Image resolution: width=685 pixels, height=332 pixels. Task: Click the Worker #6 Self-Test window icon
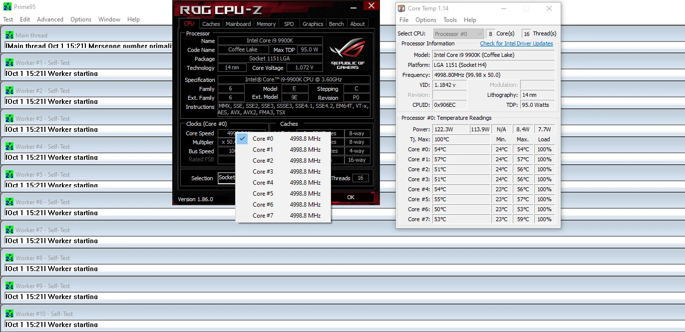click(9, 202)
